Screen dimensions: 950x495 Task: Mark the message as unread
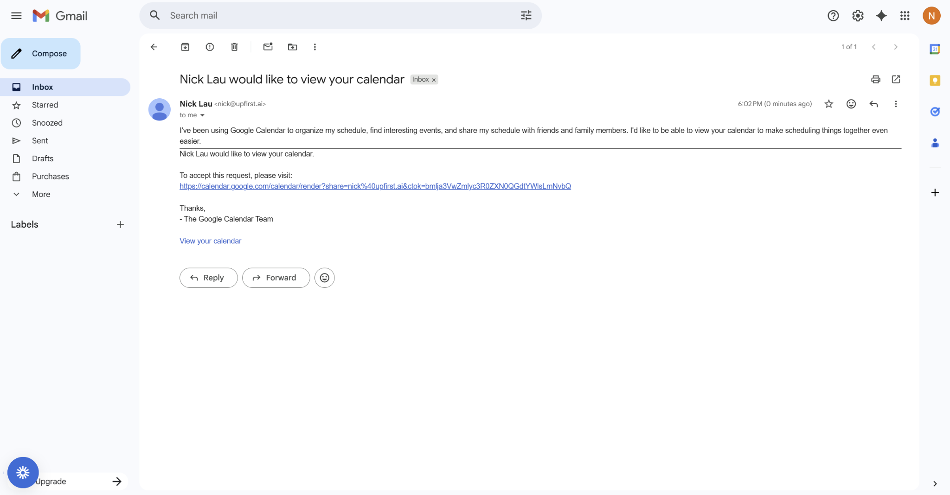click(x=268, y=47)
